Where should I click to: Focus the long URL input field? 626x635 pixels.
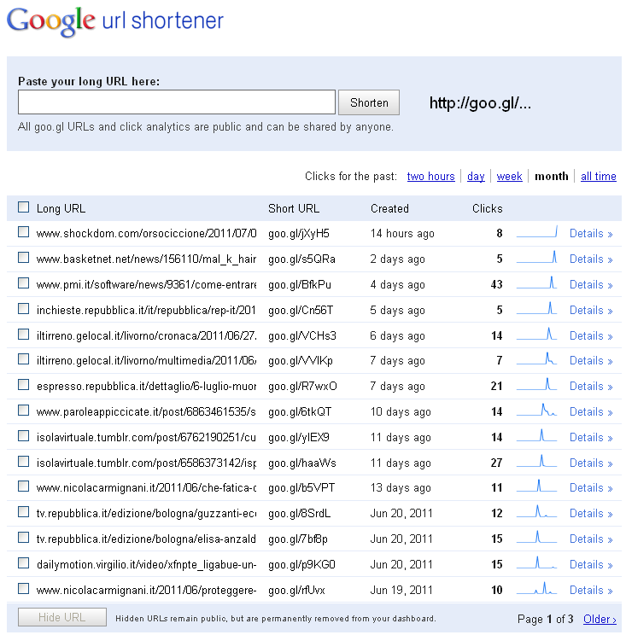[177, 102]
